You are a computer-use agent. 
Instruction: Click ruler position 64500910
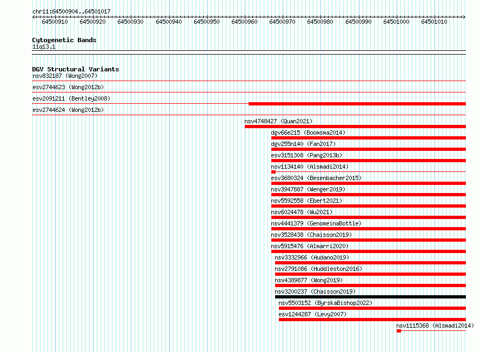click(x=55, y=22)
